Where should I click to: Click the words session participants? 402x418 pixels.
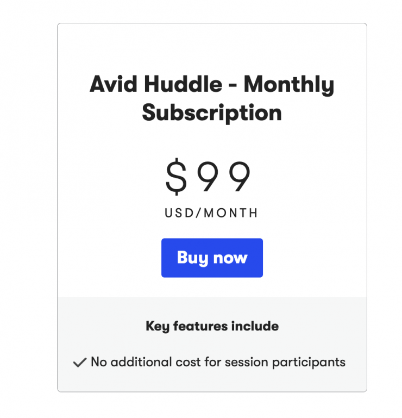(x=297, y=362)
